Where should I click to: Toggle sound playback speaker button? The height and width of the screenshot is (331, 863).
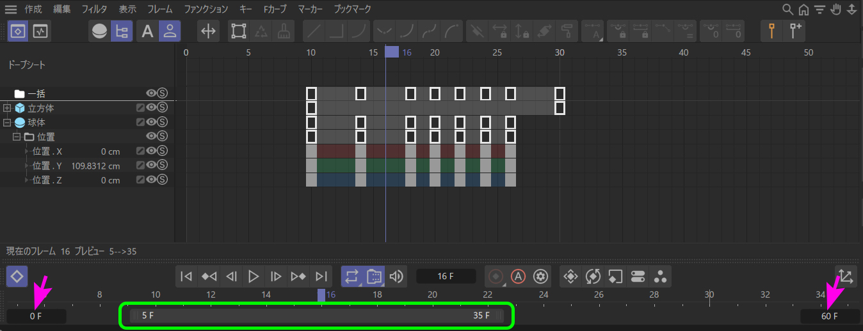click(x=396, y=276)
